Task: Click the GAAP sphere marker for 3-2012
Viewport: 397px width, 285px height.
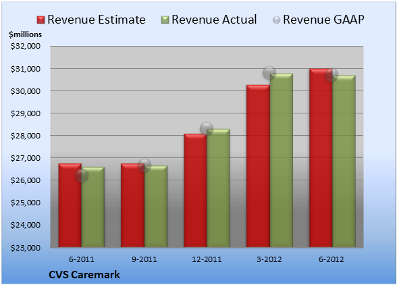Action: coord(269,73)
